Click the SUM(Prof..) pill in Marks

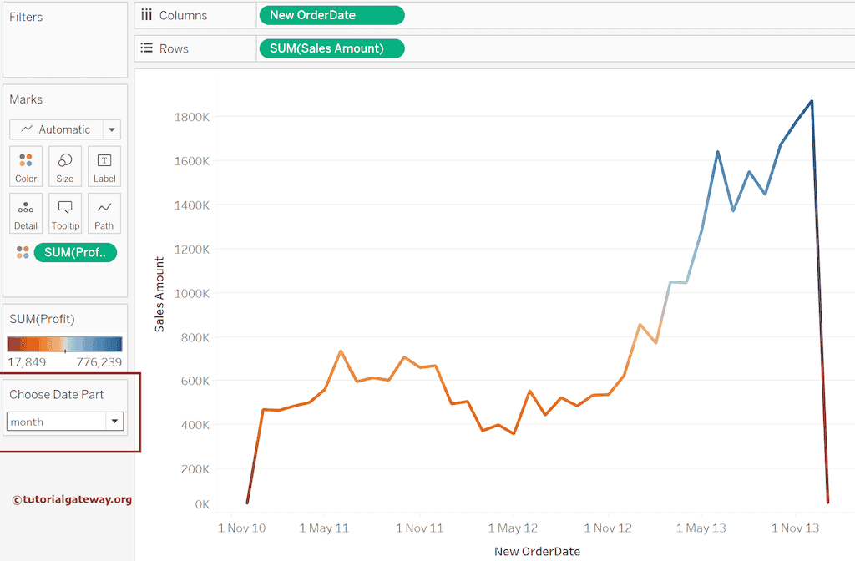point(75,252)
